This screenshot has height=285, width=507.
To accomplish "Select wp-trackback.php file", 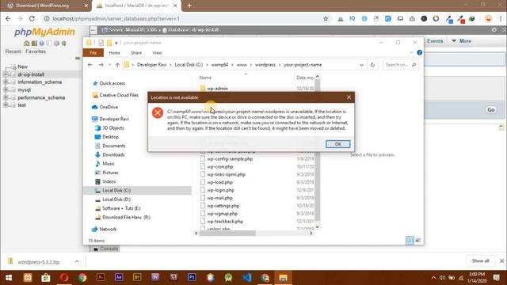I will (225, 222).
